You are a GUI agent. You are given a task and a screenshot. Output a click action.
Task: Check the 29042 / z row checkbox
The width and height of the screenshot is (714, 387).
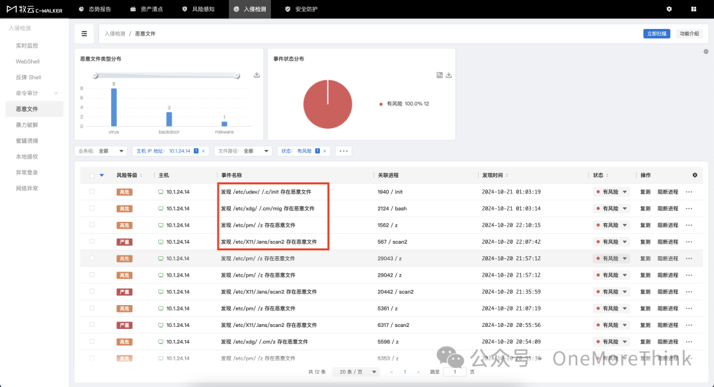coord(92,275)
